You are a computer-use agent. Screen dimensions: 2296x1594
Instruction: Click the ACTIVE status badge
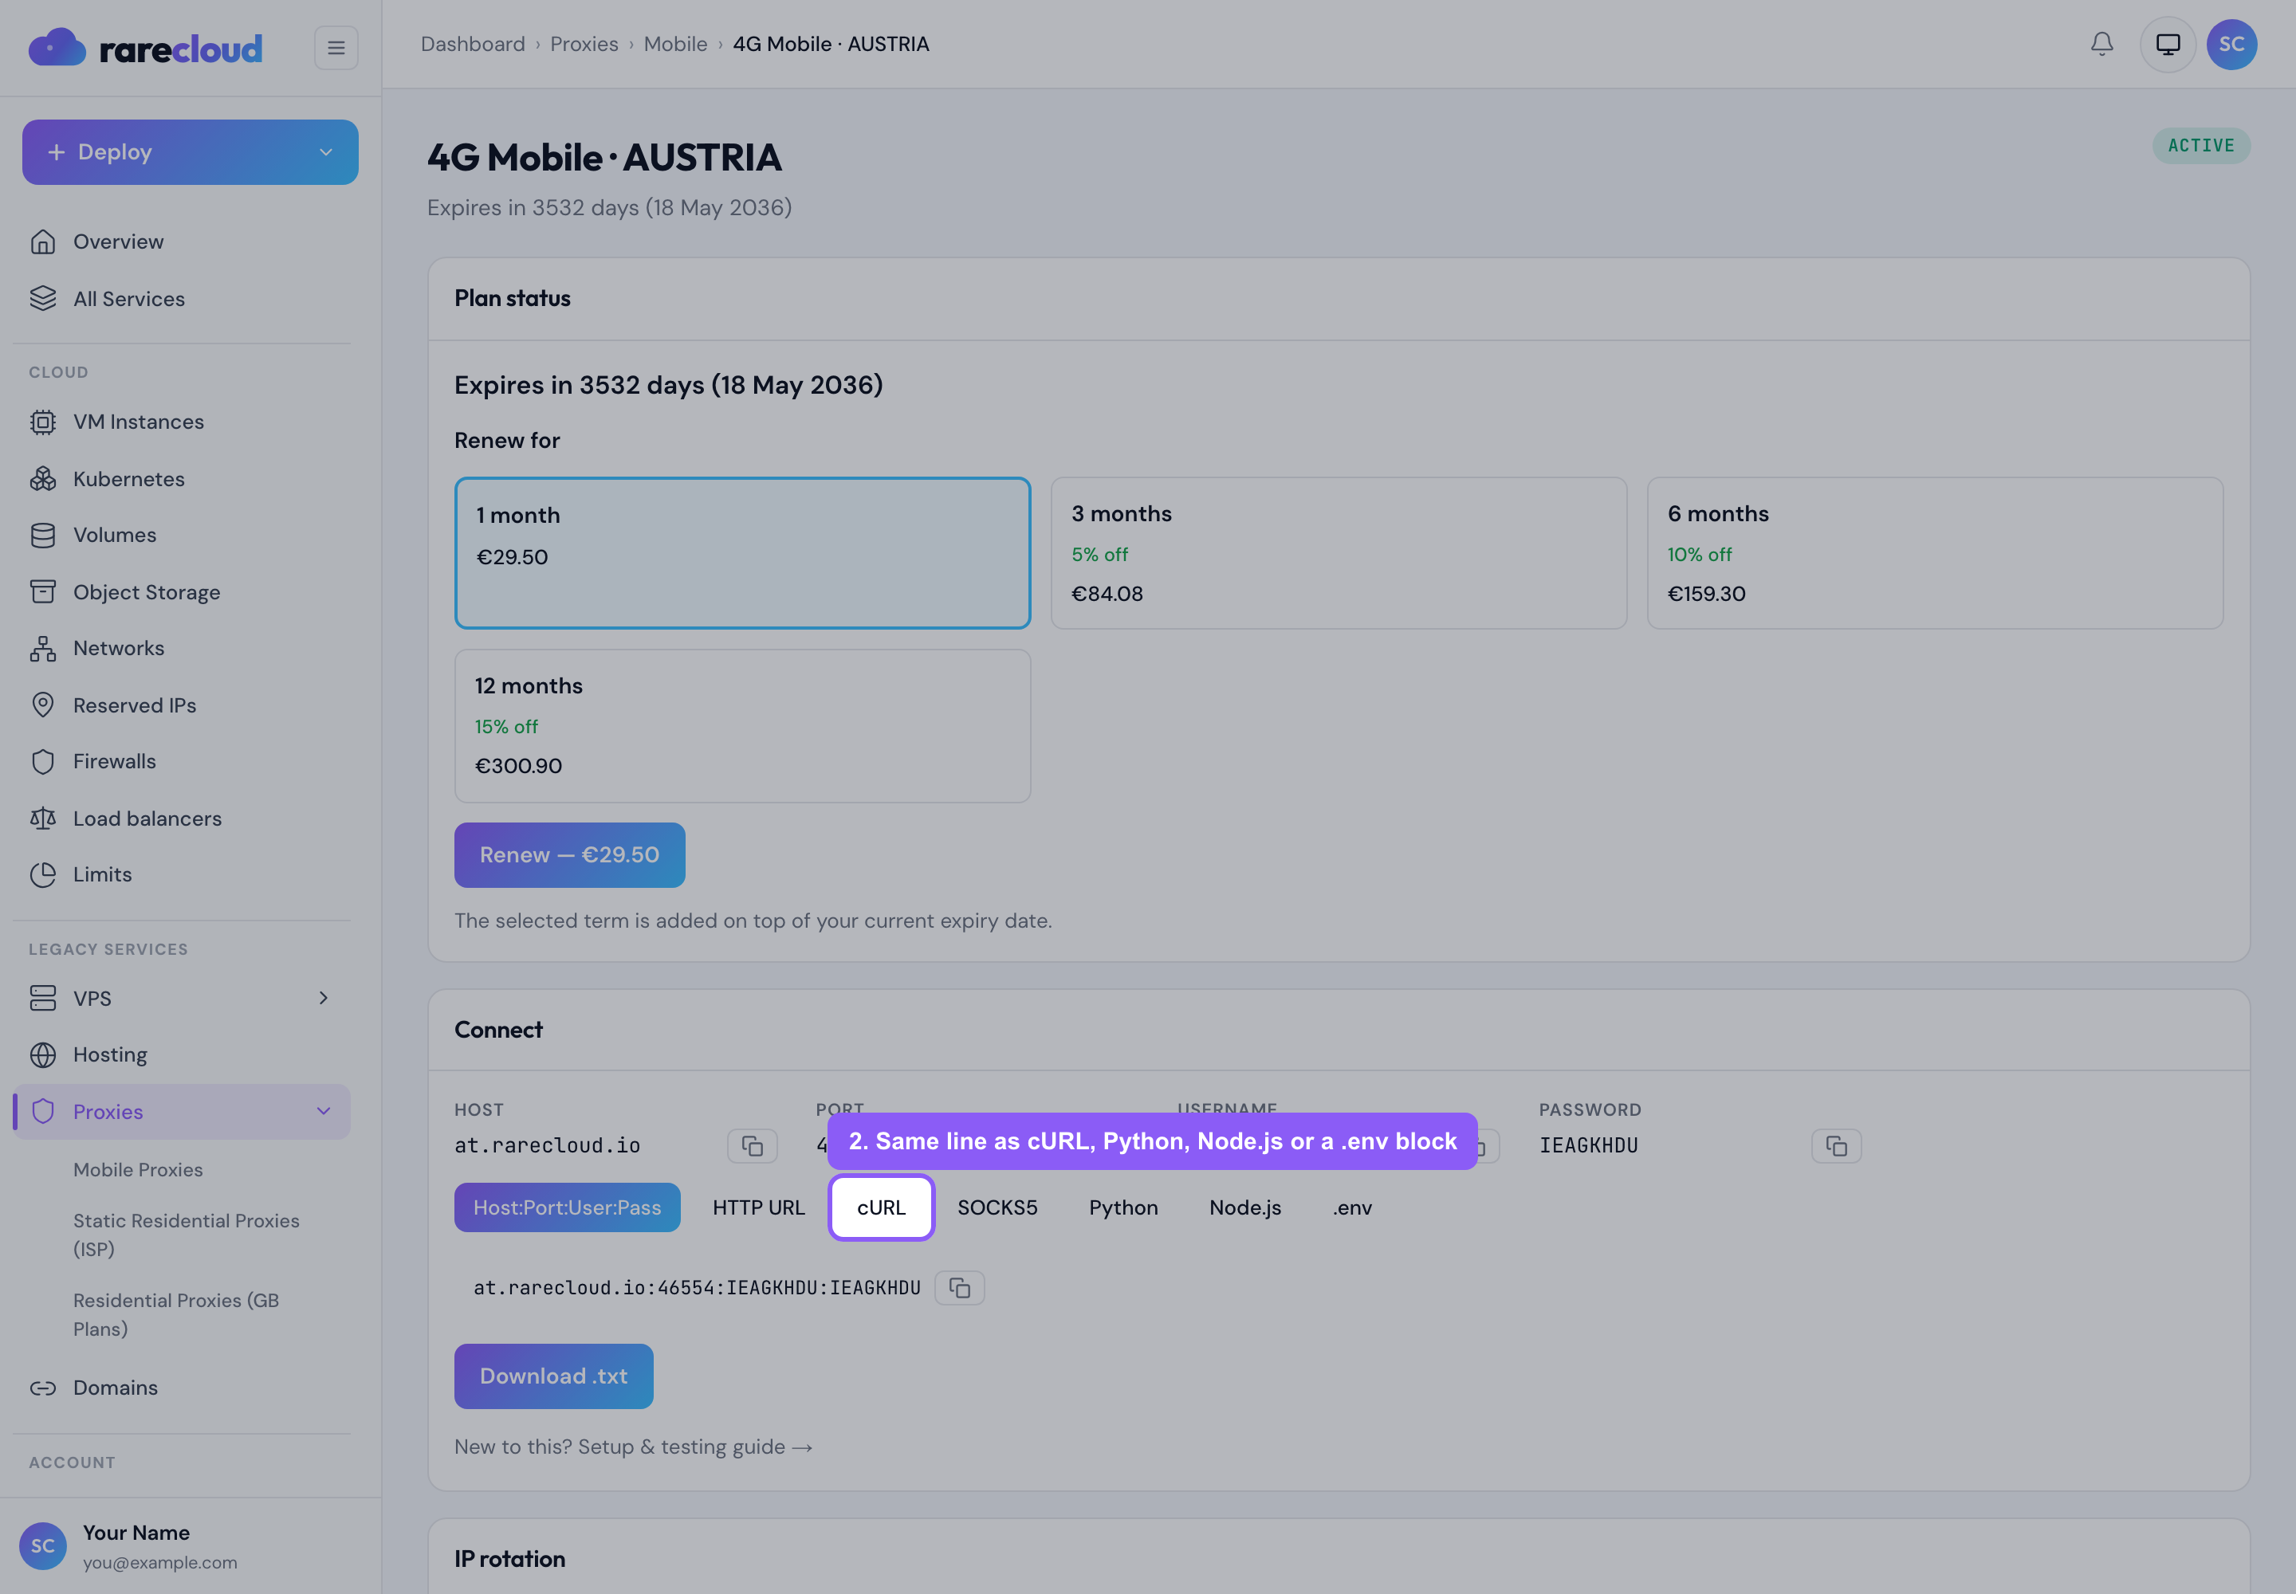[x=2201, y=146]
